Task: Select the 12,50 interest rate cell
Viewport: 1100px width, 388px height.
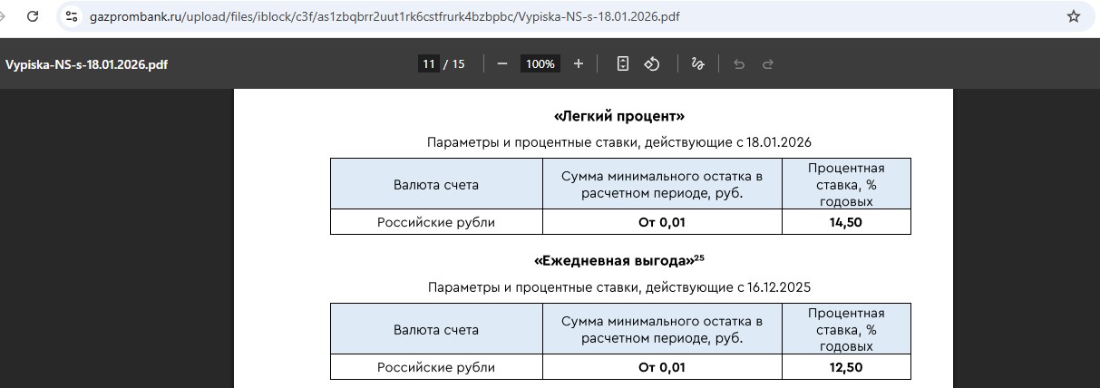Action: click(x=845, y=367)
